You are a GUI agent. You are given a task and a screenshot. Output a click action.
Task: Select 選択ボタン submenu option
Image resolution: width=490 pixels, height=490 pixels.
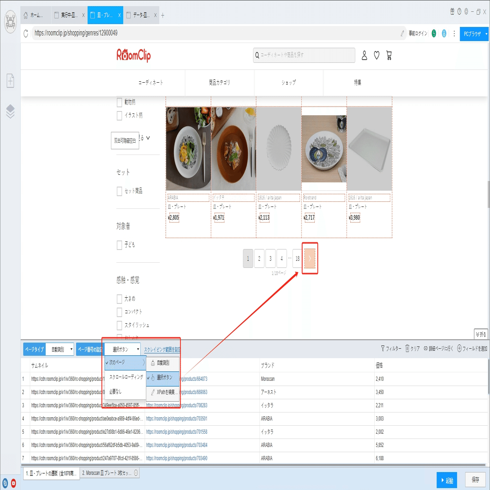[163, 378]
